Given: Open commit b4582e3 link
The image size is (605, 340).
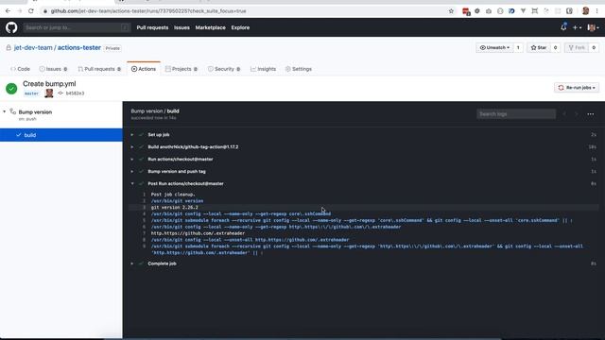Looking at the screenshot, I should pos(75,93).
